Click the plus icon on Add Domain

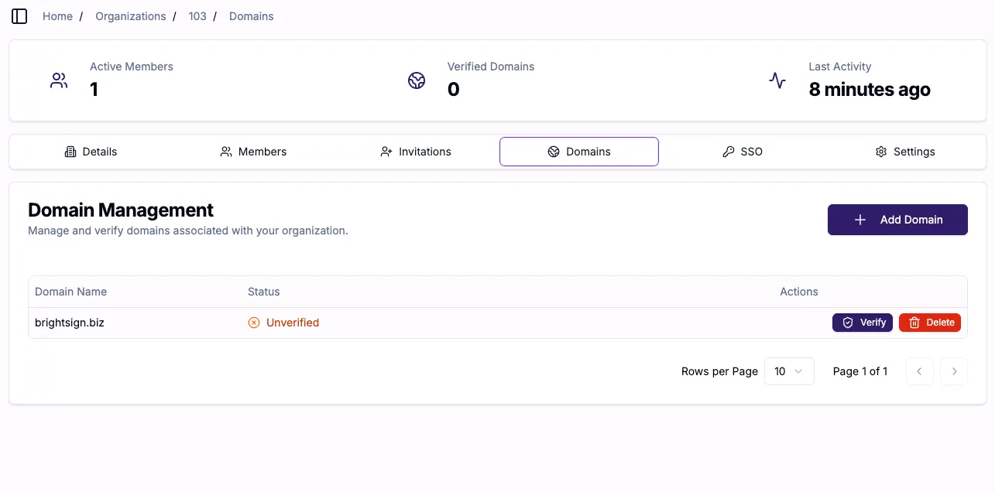click(x=859, y=220)
